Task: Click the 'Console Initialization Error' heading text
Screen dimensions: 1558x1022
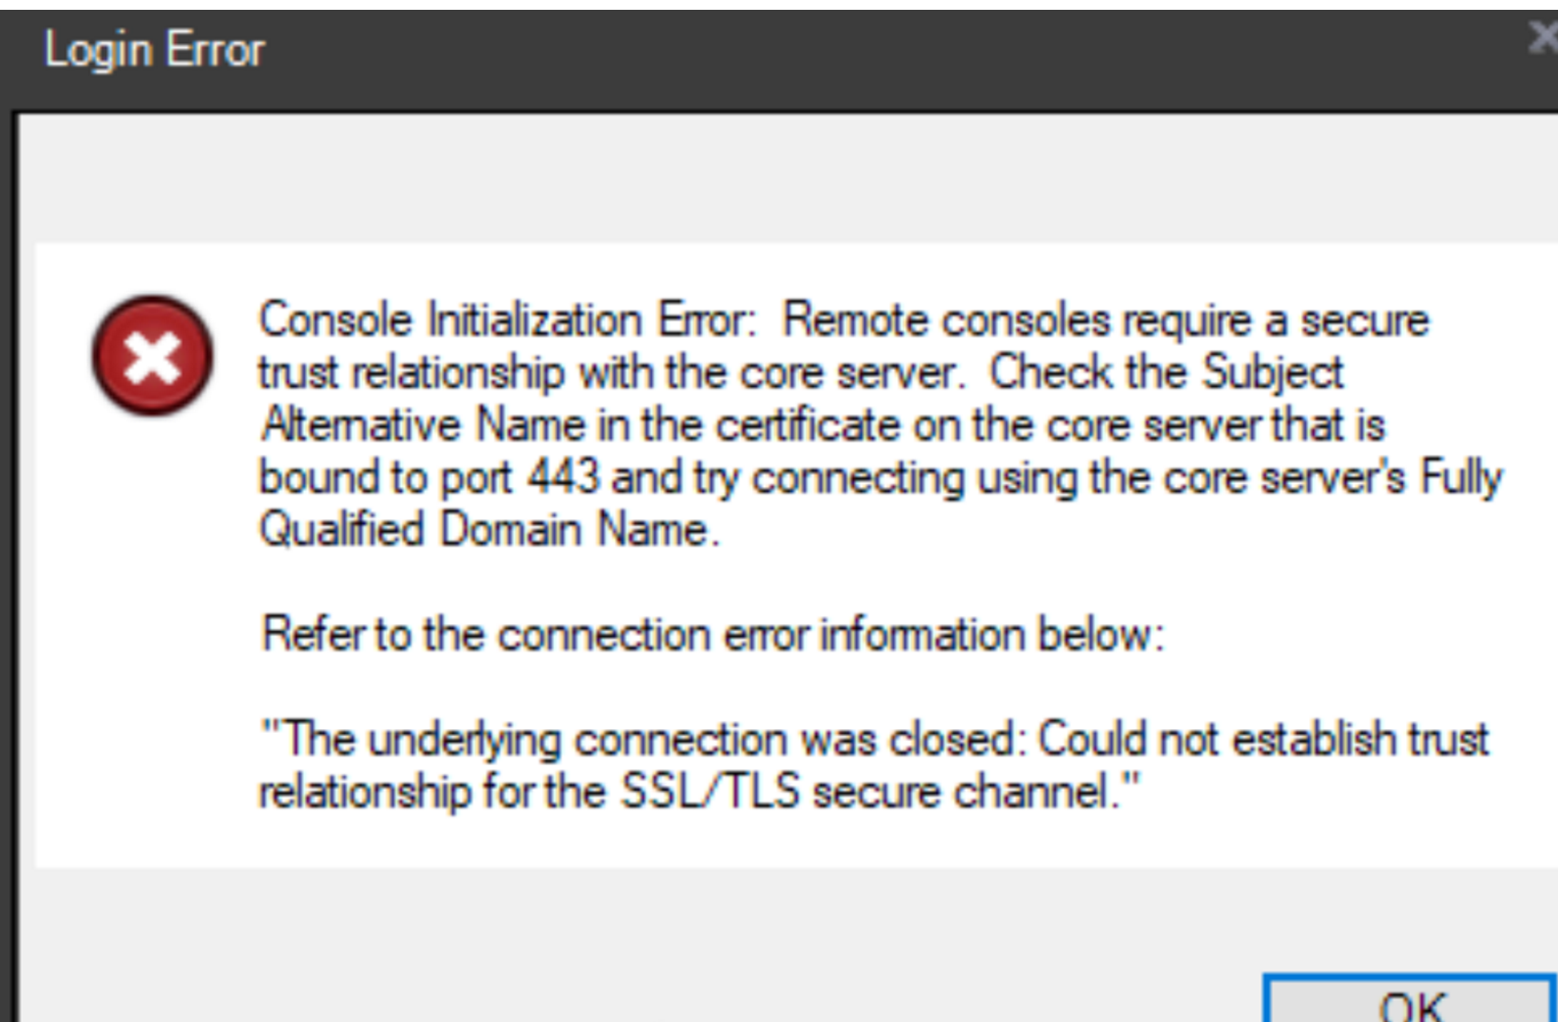Action: [x=506, y=320]
